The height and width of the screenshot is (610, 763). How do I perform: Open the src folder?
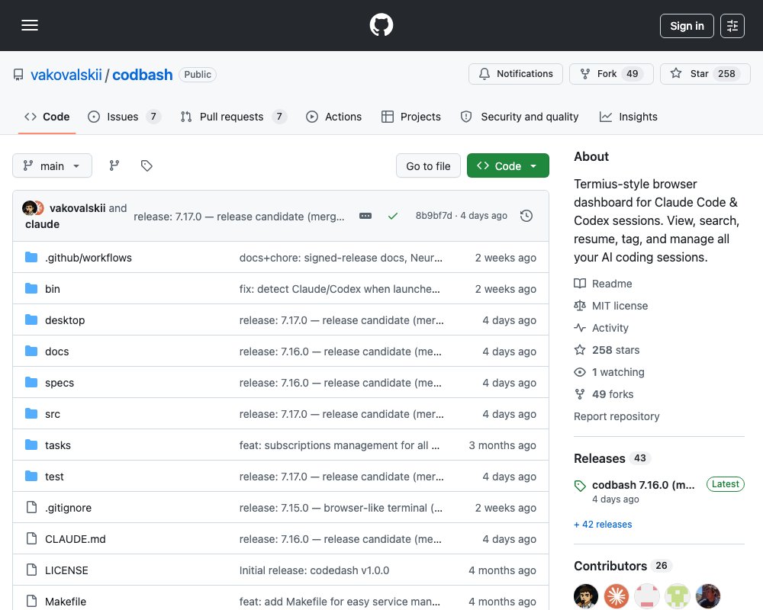coord(53,414)
